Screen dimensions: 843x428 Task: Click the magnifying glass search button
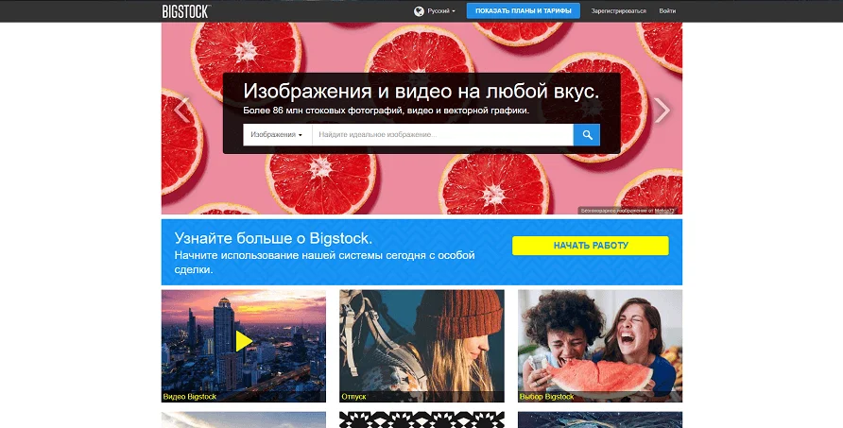tap(586, 135)
